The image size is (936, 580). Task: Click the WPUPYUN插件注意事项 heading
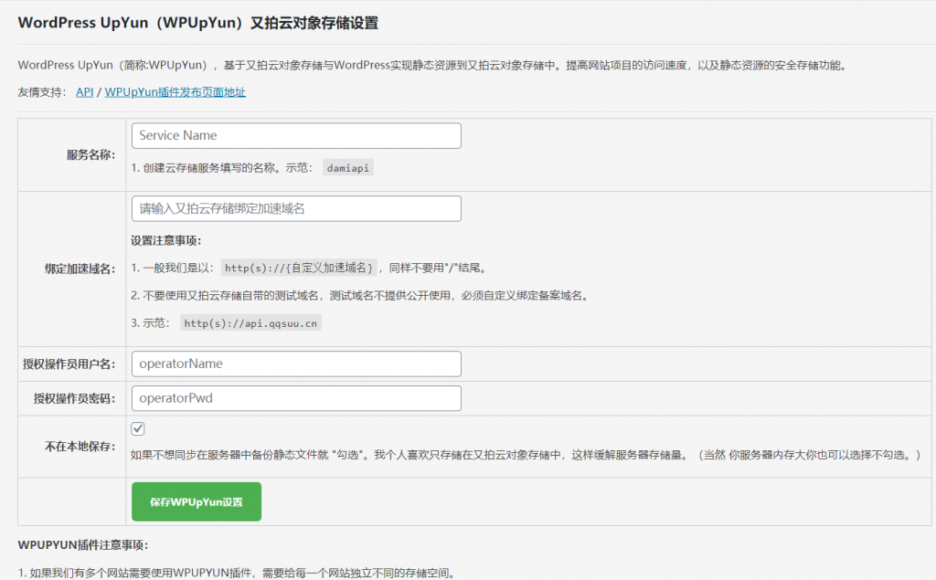click(82, 545)
